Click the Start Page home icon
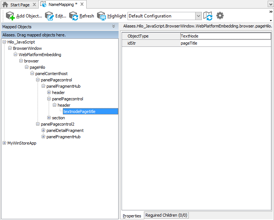Screen dimensions: 274x220 click(6, 5)
